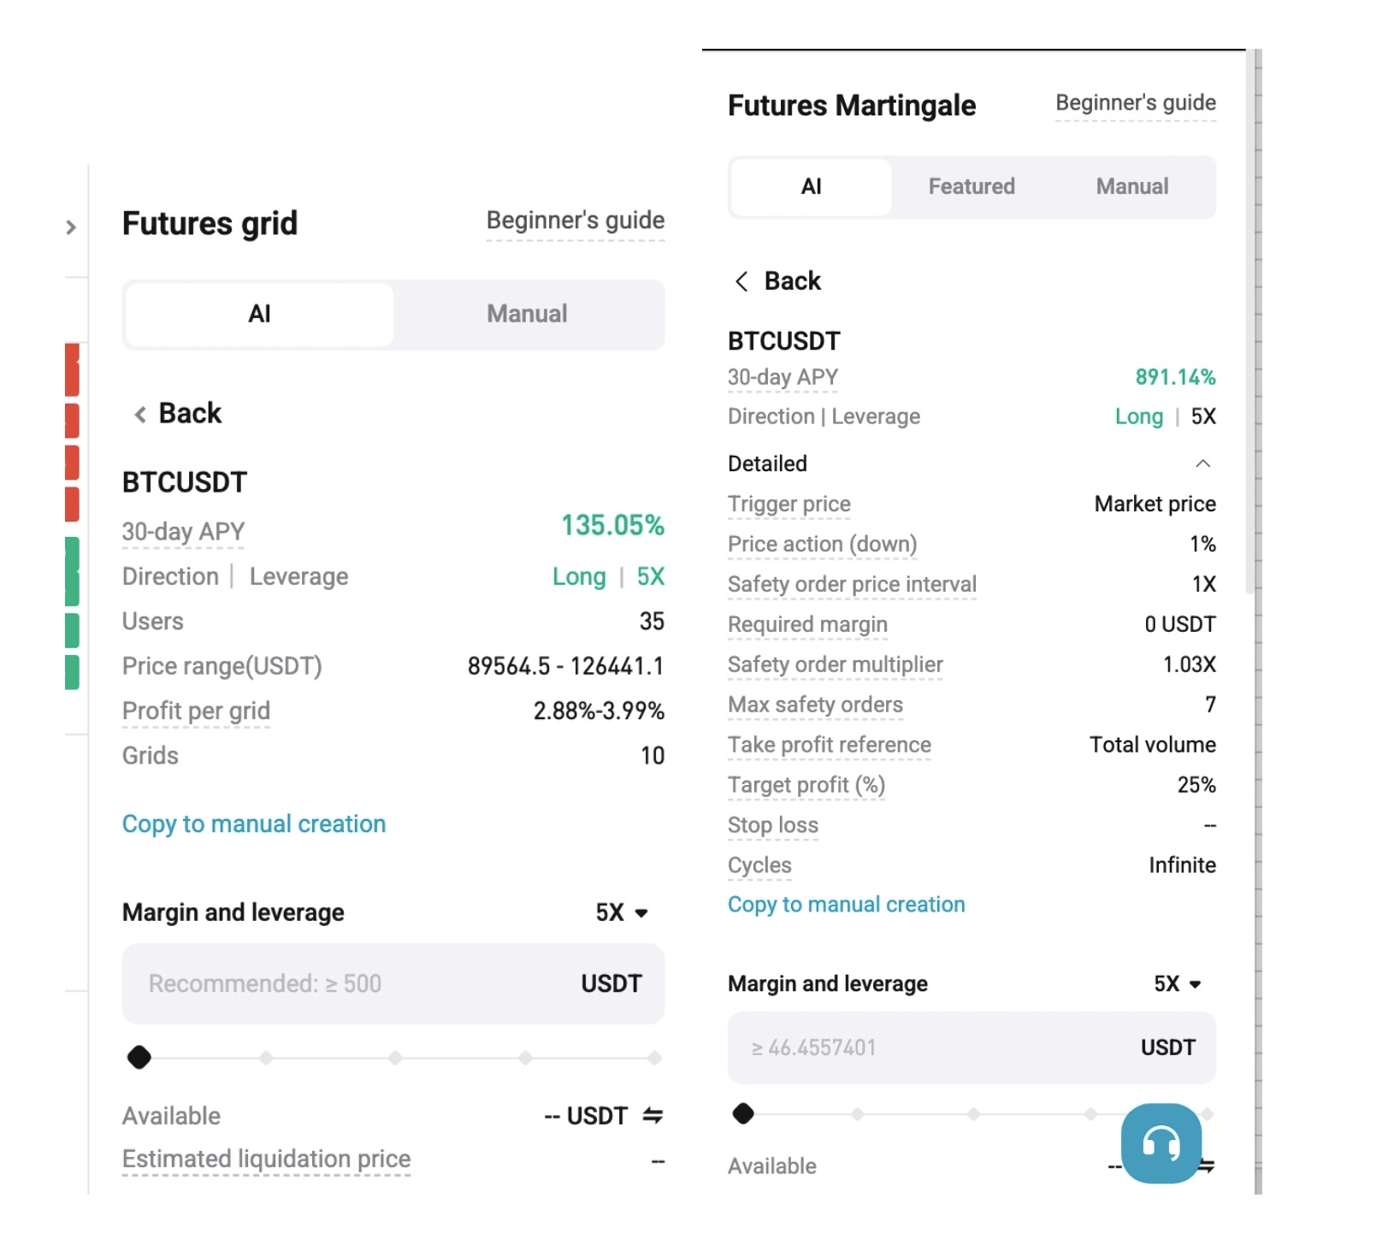Open the customer support headset chat
This screenshot has height=1245, width=1382.
[1161, 1142]
